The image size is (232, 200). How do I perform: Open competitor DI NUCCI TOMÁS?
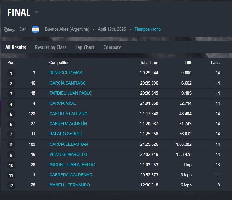[66, 73]
